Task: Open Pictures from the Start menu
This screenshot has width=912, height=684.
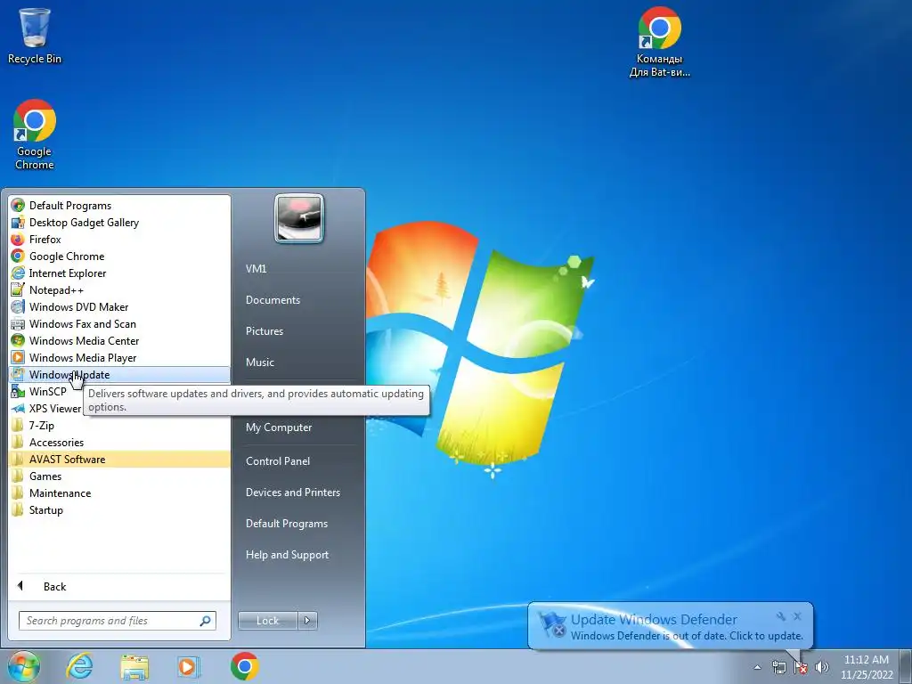Action: click(264, 331)
